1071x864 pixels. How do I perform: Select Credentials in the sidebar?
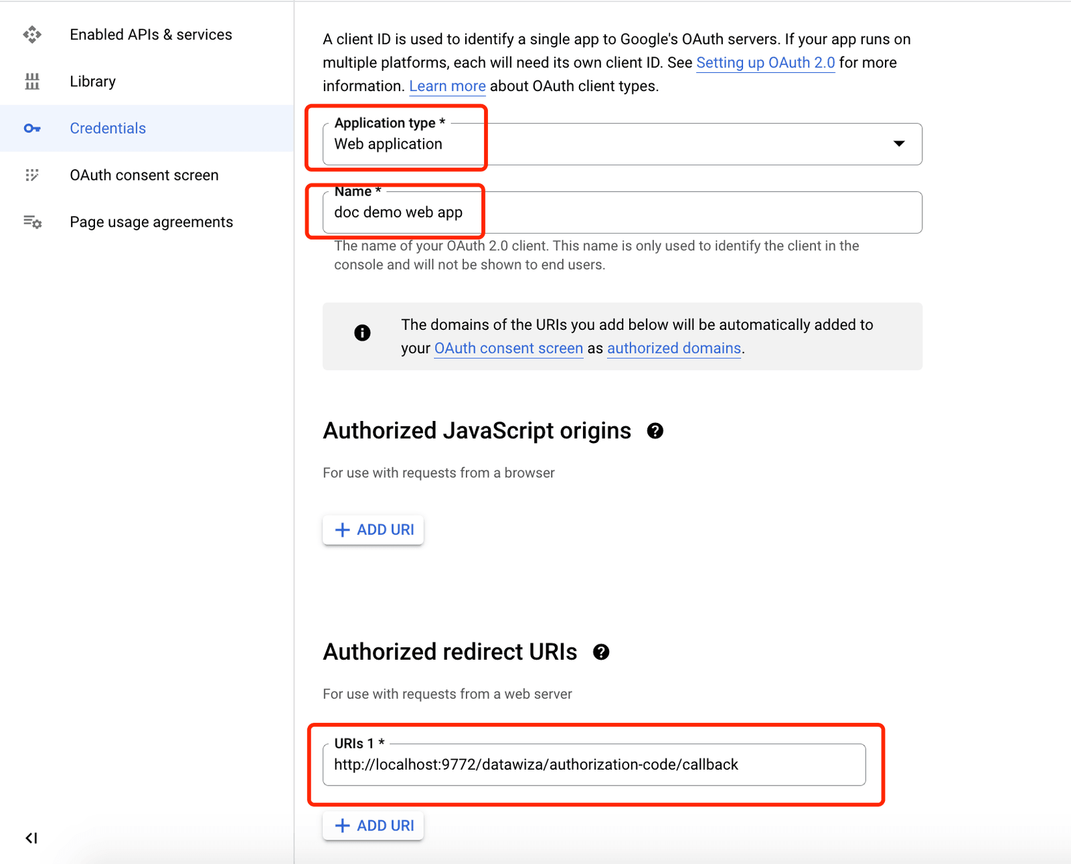pos(147,128)
